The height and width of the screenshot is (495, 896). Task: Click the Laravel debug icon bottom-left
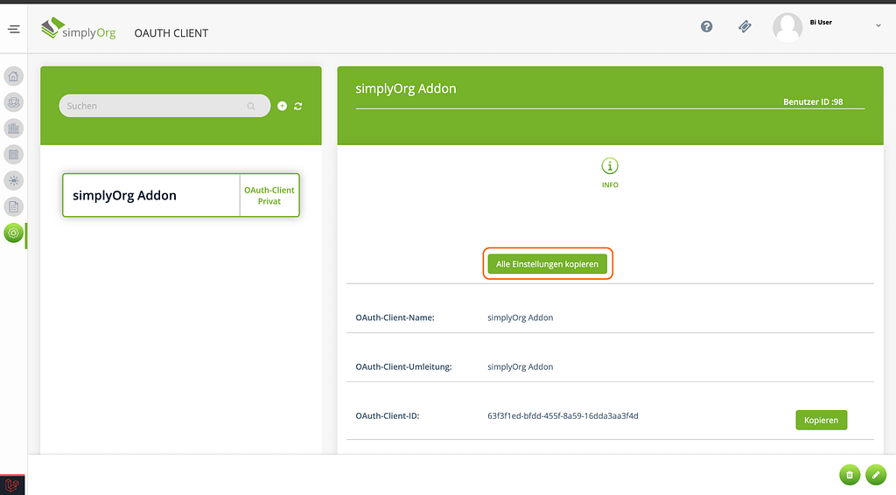tap(12, 485)
